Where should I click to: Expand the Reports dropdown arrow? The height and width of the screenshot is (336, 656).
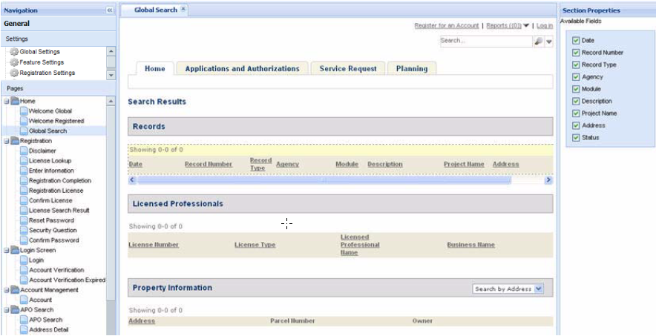[526, 26]
